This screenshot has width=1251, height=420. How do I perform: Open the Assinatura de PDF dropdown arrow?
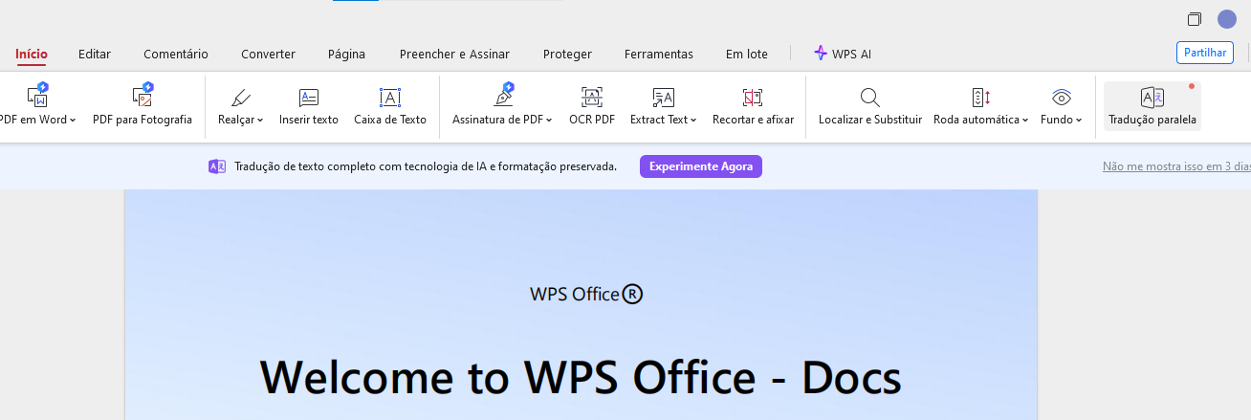point(550,121)
